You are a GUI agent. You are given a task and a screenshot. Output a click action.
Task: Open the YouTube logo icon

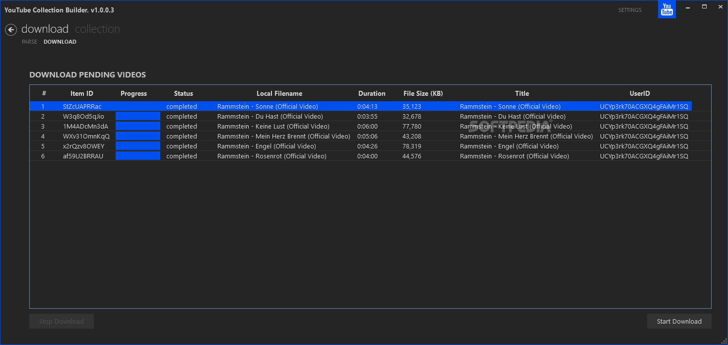coord(667,9)
